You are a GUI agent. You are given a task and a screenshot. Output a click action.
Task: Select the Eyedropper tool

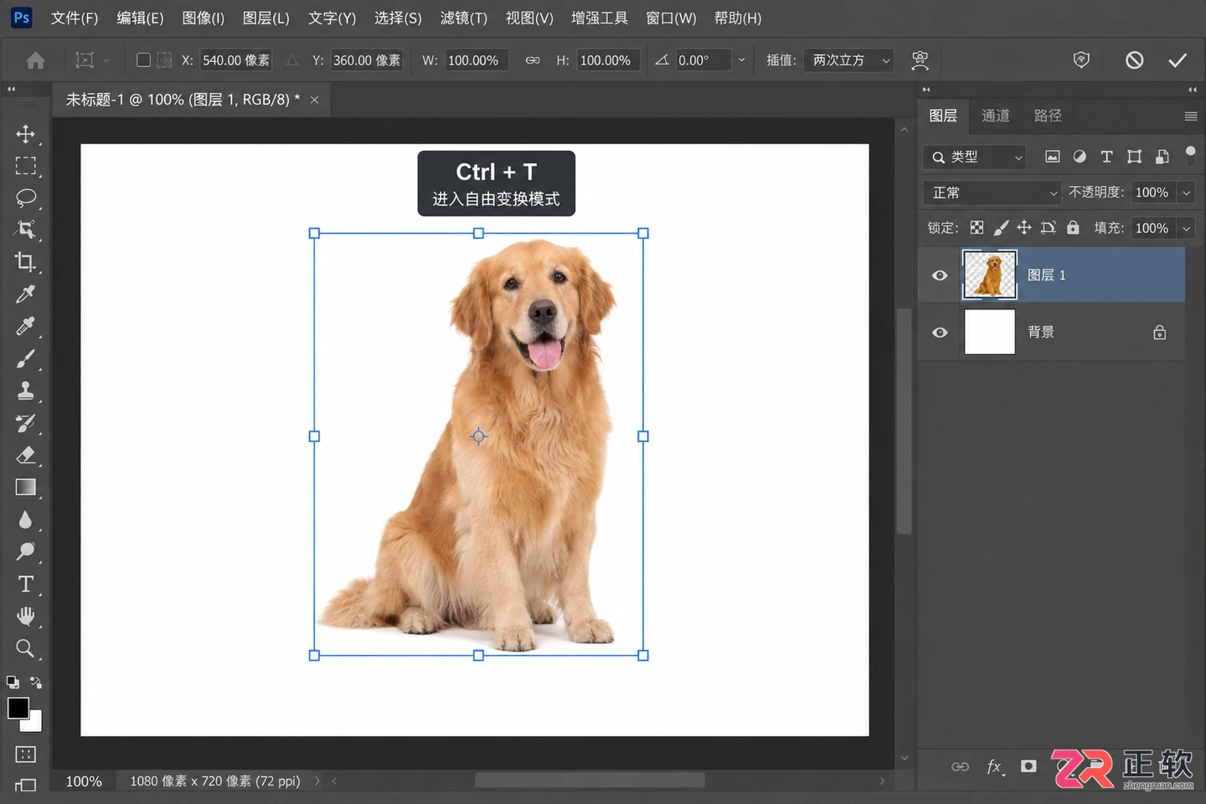[x=25, y=294]
